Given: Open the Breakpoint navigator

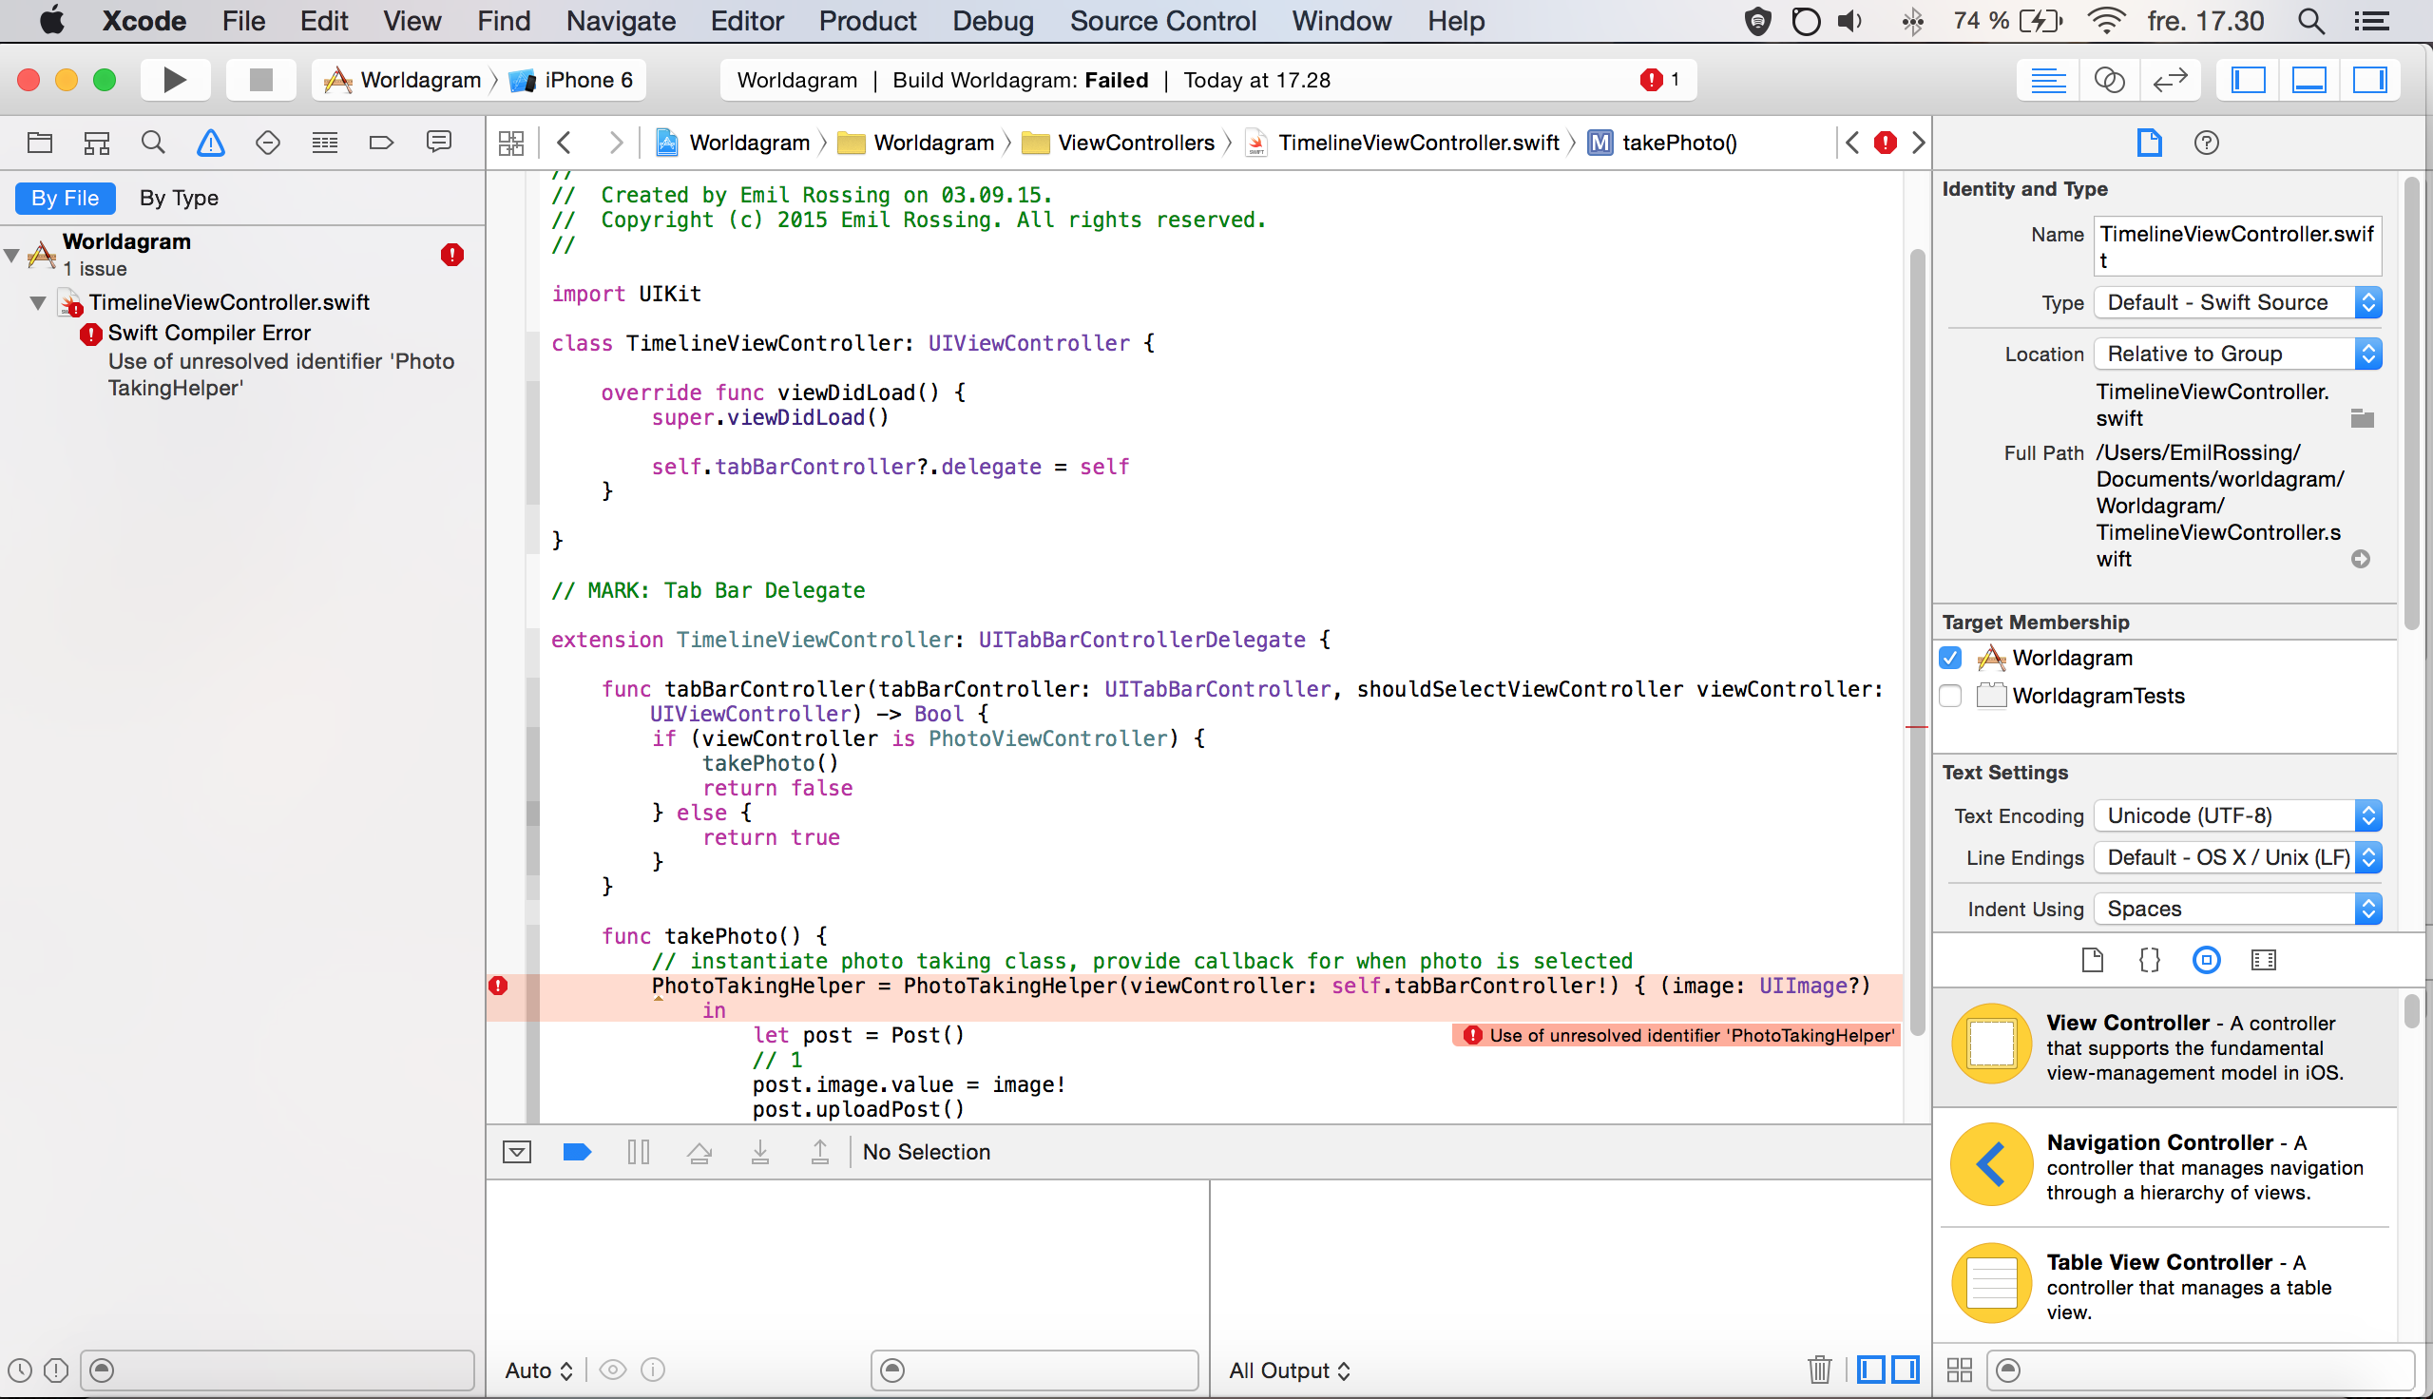Looking at the screenshot, I should pyautogui.click(x=381, y=144).
